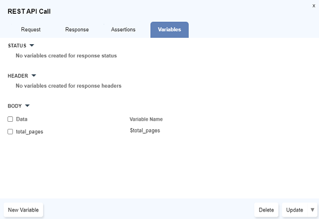Image resolution: width=319 pixels, height=219 pixels.
Task: Click the total_pages data label
Action: (x=30, y=131)
